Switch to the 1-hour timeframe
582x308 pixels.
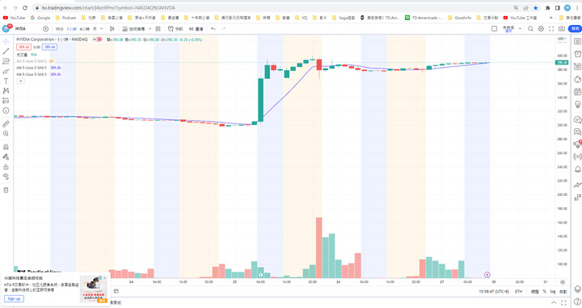pyautogui.click(x=72, y=28)
